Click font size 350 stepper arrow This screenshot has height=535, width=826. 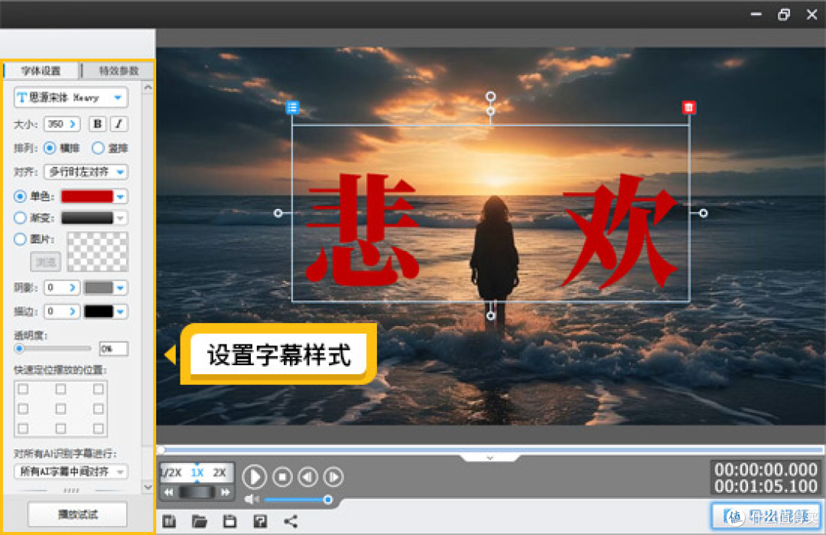(73, 124)
